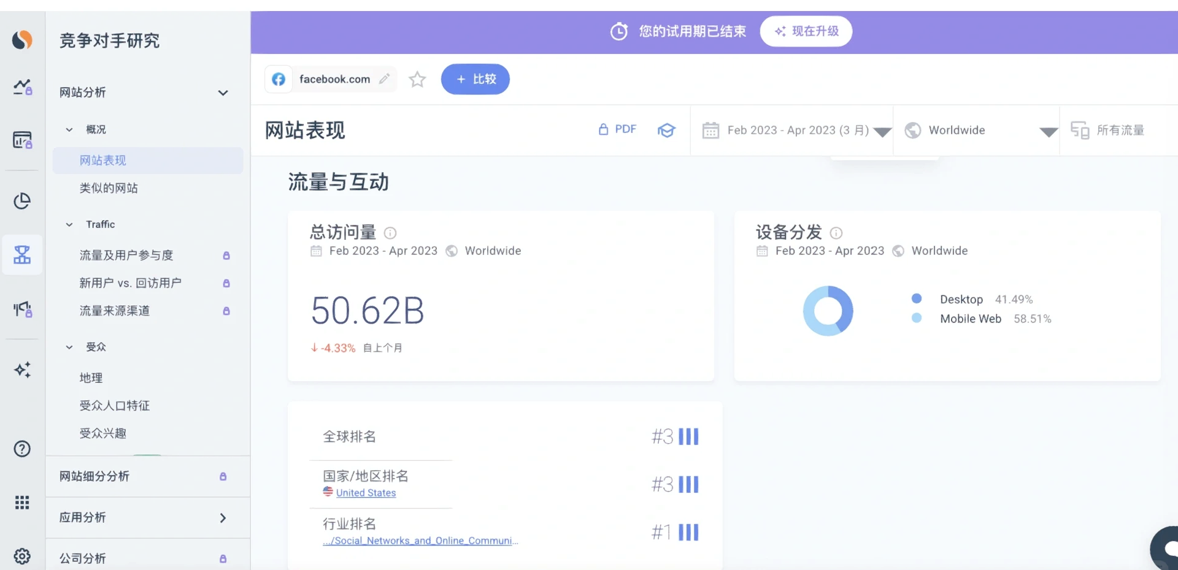
Task: Collapse the Traffic tree group
Action: click(69, 224)
